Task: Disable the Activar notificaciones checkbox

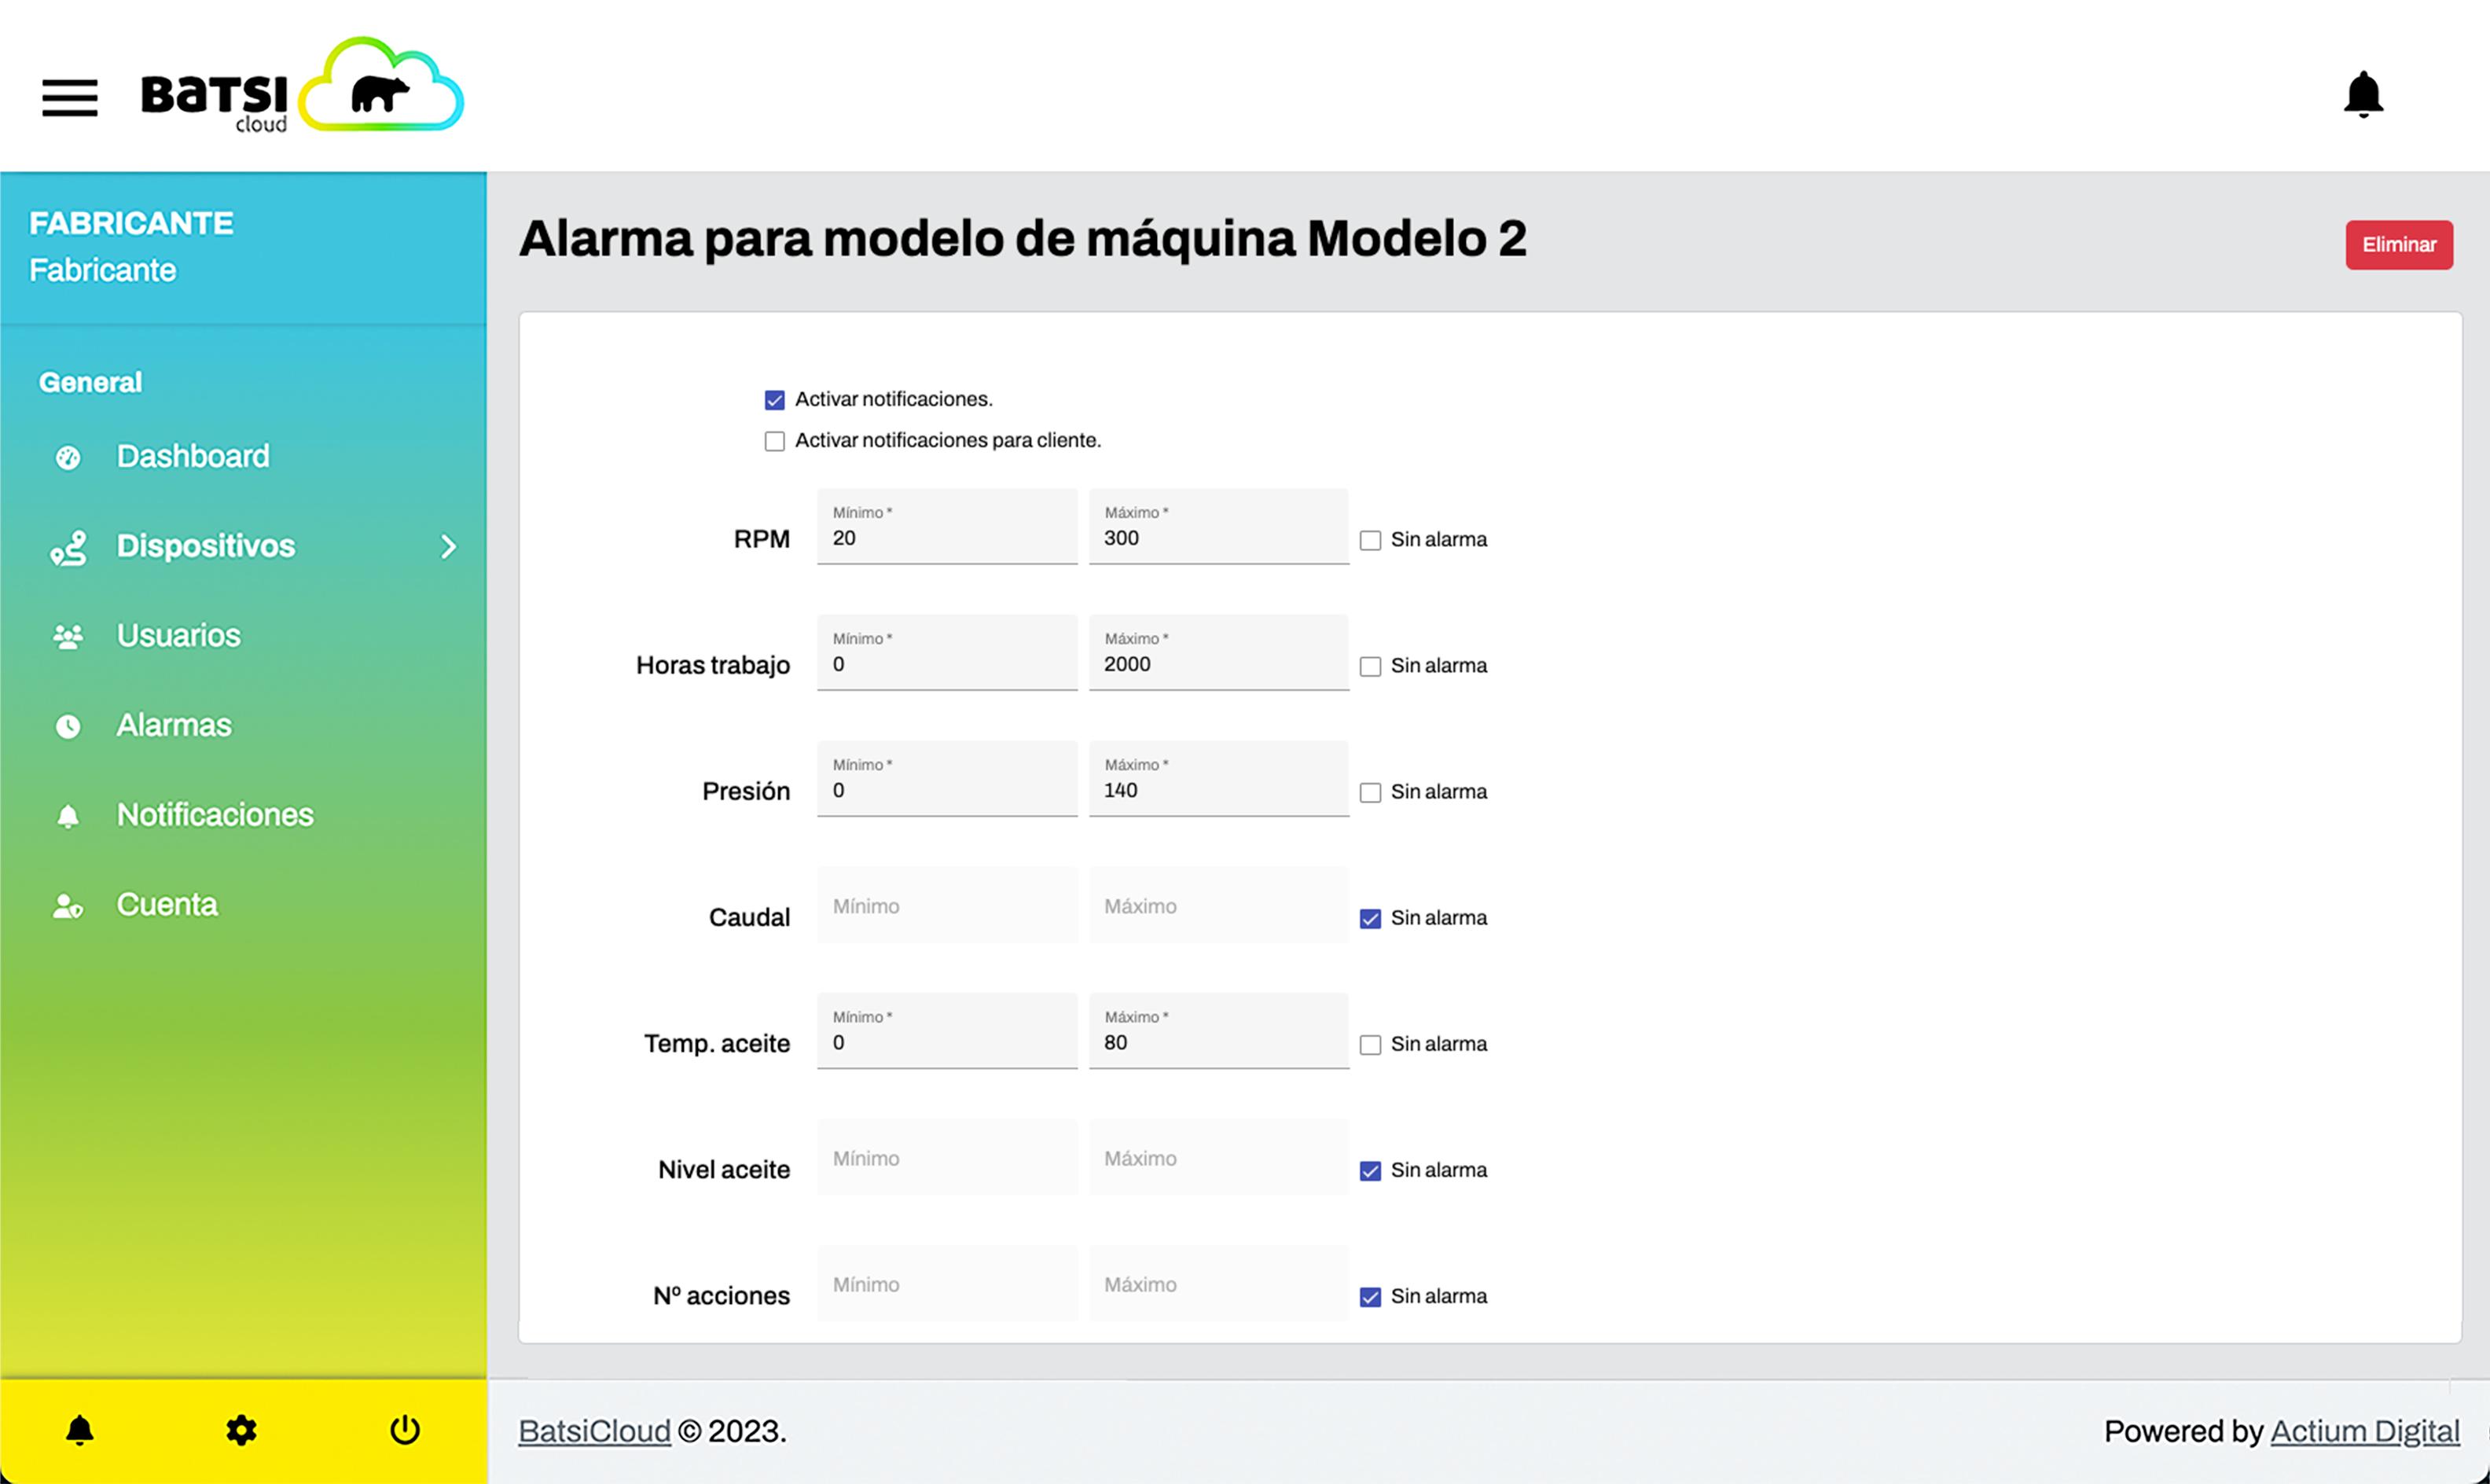Action: 774,399
